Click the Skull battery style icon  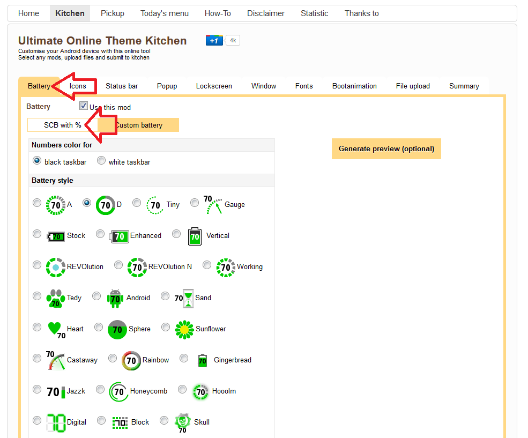click(x=183, y=422)
